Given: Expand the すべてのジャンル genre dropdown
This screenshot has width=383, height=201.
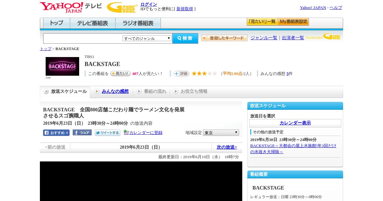Looking at the screenshot, I should pyautogui.click(x=147, y=38).
